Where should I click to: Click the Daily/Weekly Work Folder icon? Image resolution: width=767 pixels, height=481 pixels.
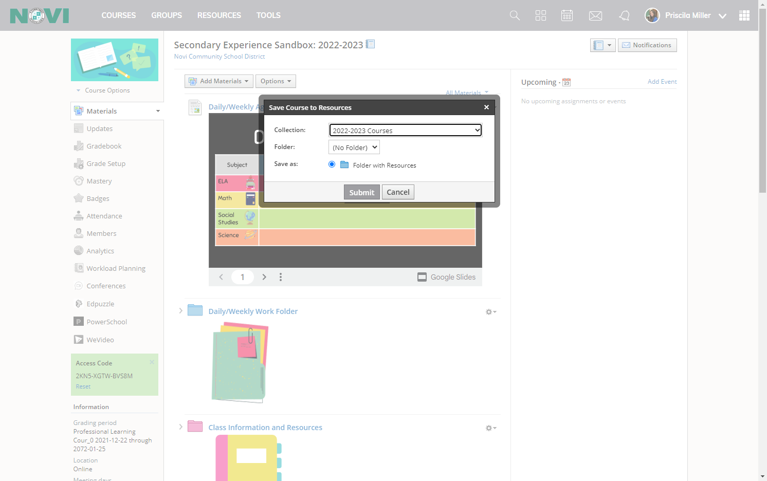pyautogui.click(x=195, y=310)
